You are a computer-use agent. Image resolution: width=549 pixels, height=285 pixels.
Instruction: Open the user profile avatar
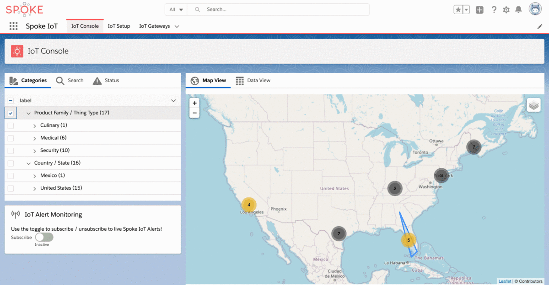pyautogui.click(x=535, y=9)
